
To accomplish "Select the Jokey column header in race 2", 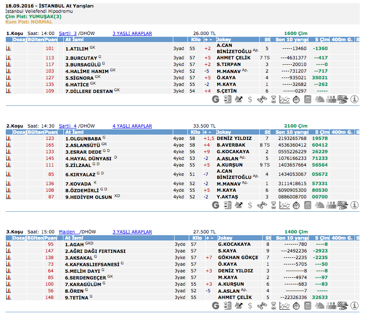I will [225, 132].
